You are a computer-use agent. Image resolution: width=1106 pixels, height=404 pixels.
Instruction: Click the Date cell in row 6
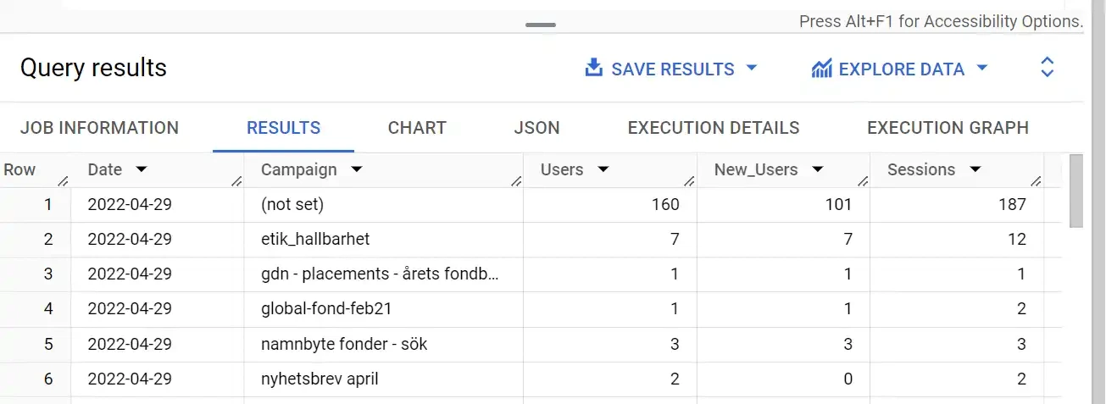pyautogui.click(x=158, y=379)
